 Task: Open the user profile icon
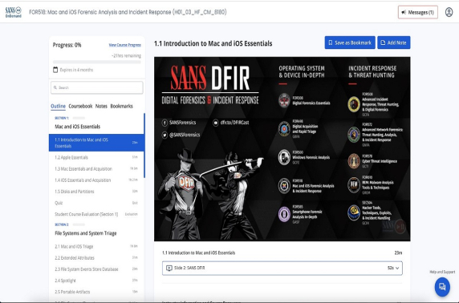(x=449, y=12)
